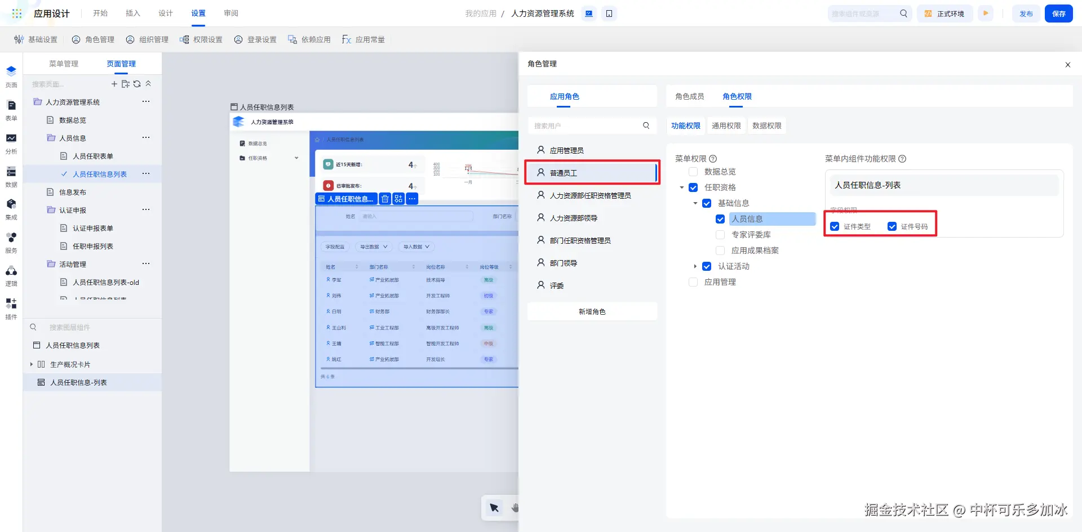Click the 保存 button
The width and height of the screenshot is (1082, 532).
pos(1059,14)
